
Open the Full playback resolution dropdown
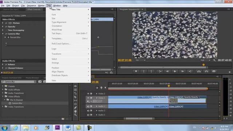[205, 60]
